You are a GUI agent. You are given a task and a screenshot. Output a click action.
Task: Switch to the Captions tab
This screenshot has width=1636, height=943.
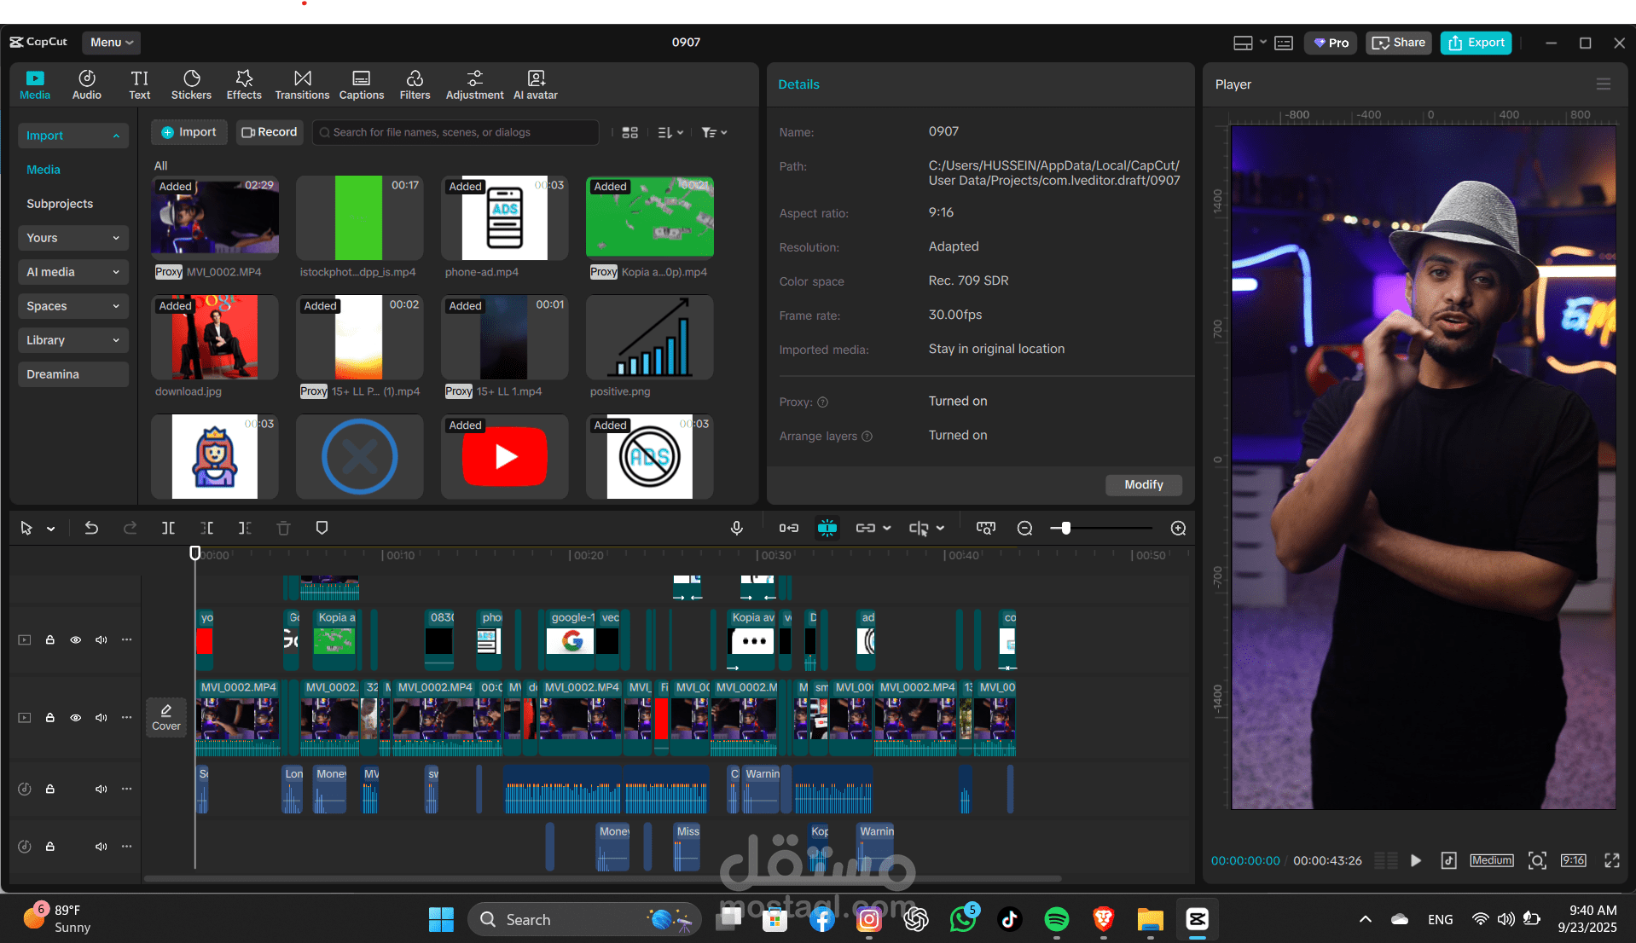pos(362,84)
